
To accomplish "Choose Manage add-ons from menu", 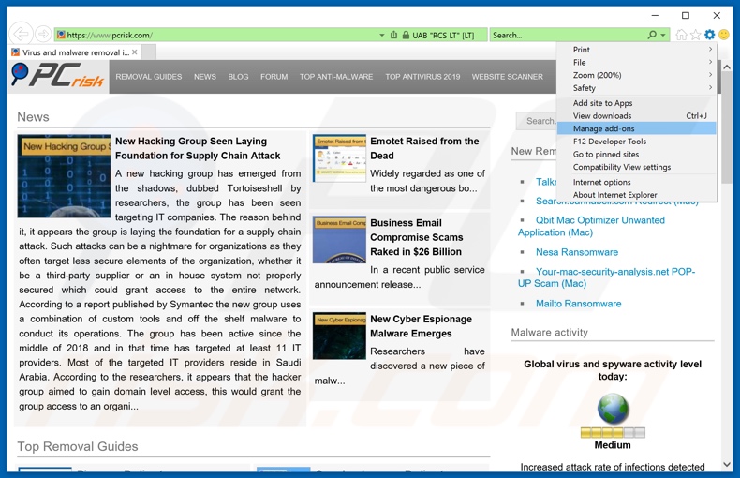I will pyautogui.click(x=637, y=128).
